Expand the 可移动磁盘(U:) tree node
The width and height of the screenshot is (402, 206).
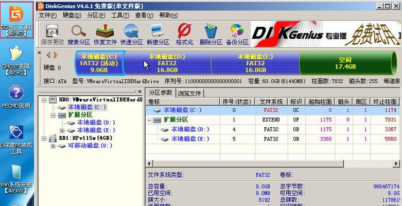click(x=53, y=146)
